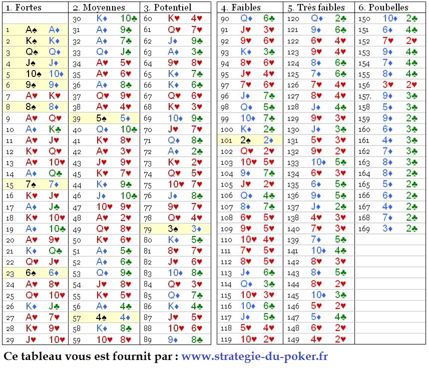The image size is (429, 375).
Task: Select rank number 90 in the Faibles column
Action: click(x=224, y=19)
